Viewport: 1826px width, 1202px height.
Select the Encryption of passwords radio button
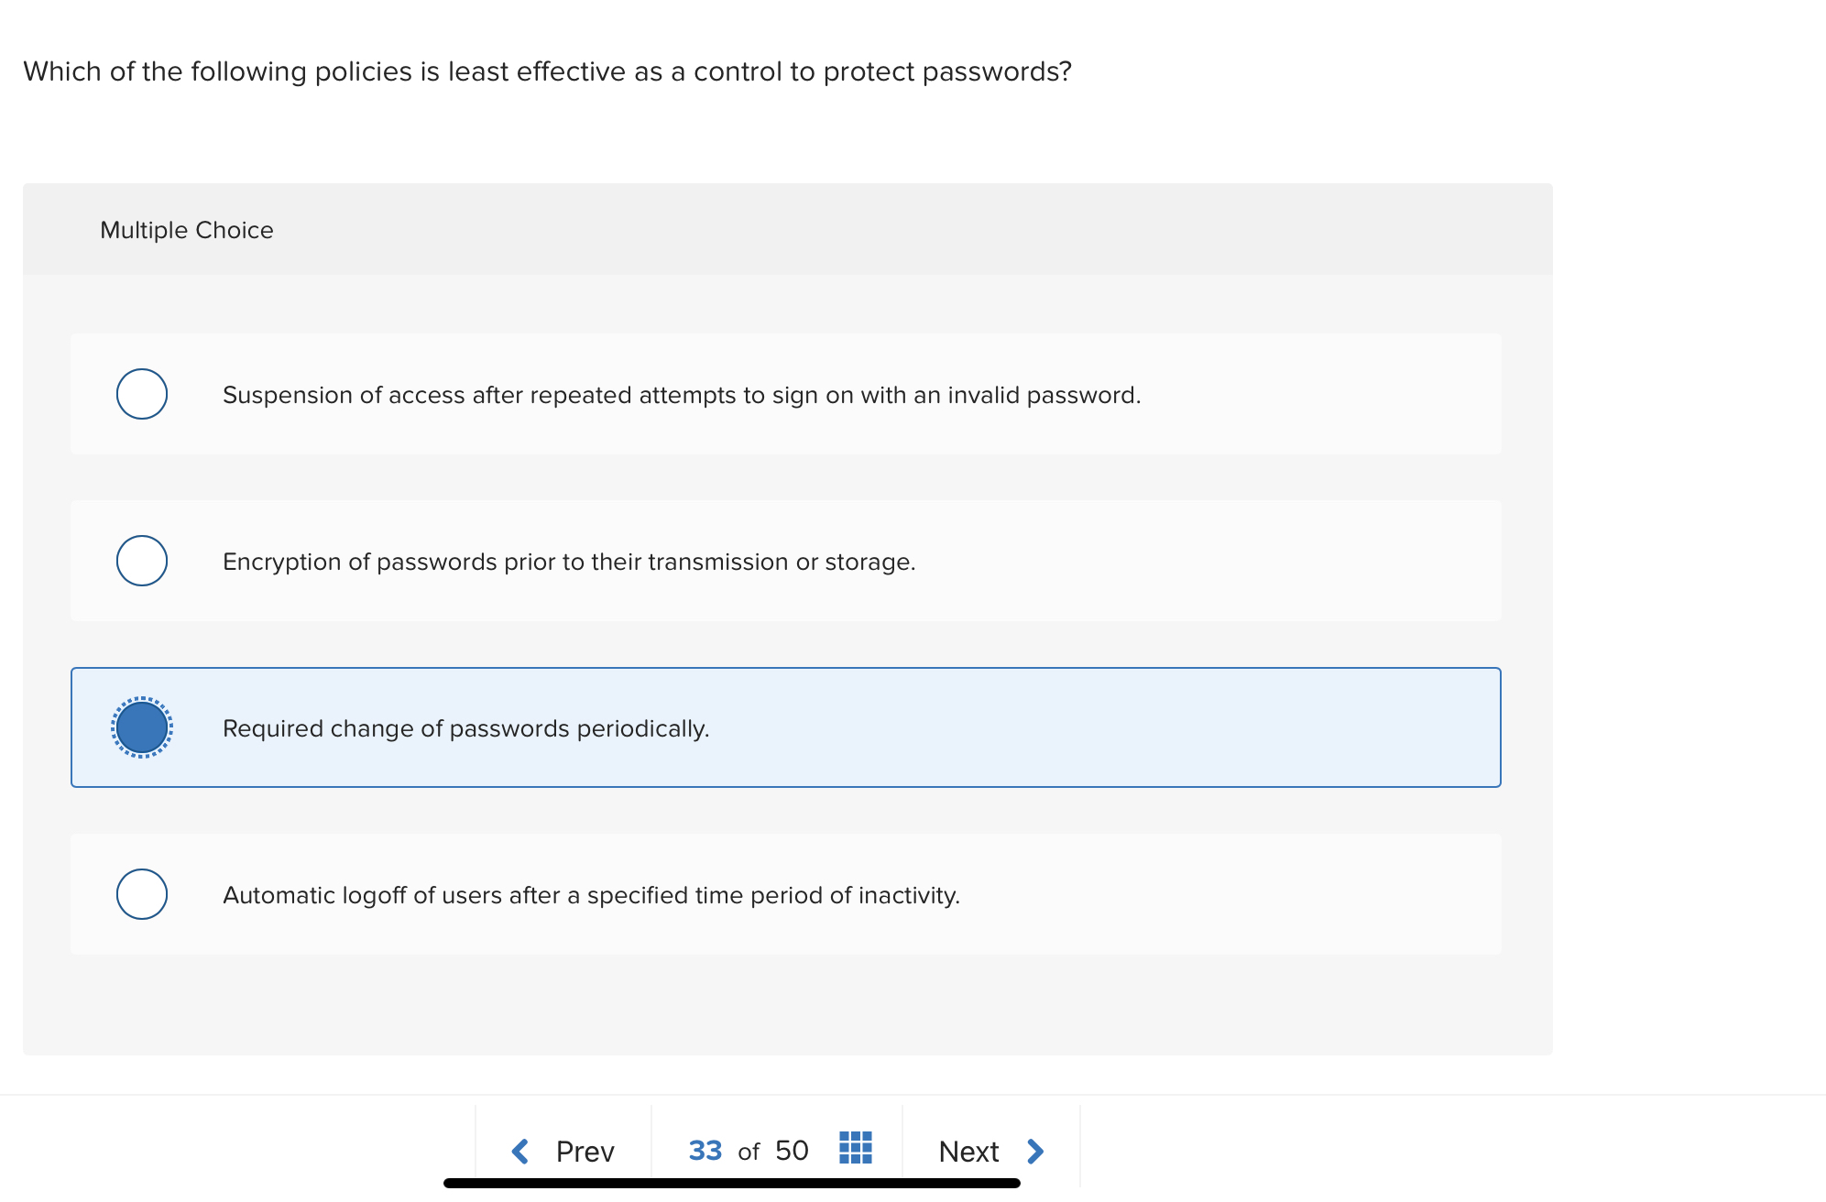tap(142, 561)
